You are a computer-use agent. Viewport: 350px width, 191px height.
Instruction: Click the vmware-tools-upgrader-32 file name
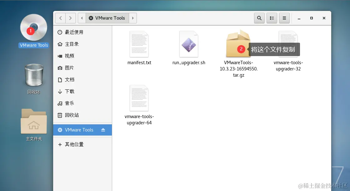tap(288, 66)
